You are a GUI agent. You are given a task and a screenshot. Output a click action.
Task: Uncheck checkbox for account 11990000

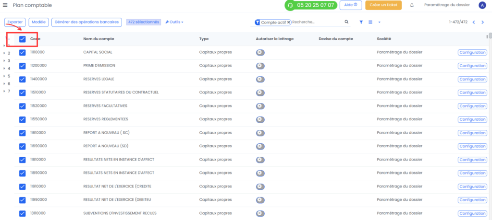[x=22, y=200]
